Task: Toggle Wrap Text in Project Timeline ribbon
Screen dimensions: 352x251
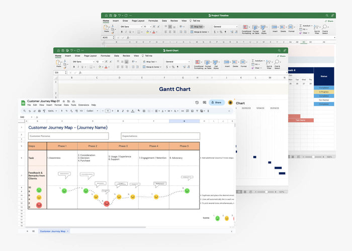Action: pyautogui.click(x=198, y=27)
